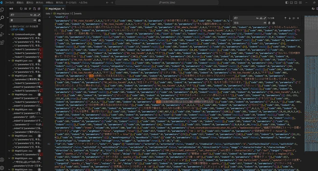318x171 pixels.
Task: Refresh the search results
Action: point(21,9)
